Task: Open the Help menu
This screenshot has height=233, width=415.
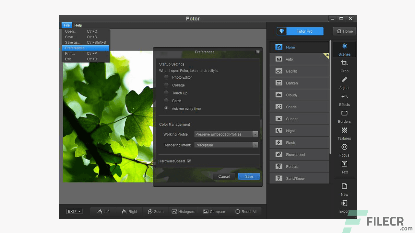Action: pyautogui.click(x=78, y=25)
